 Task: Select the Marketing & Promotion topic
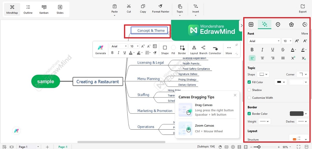click(x=155, y=111)
